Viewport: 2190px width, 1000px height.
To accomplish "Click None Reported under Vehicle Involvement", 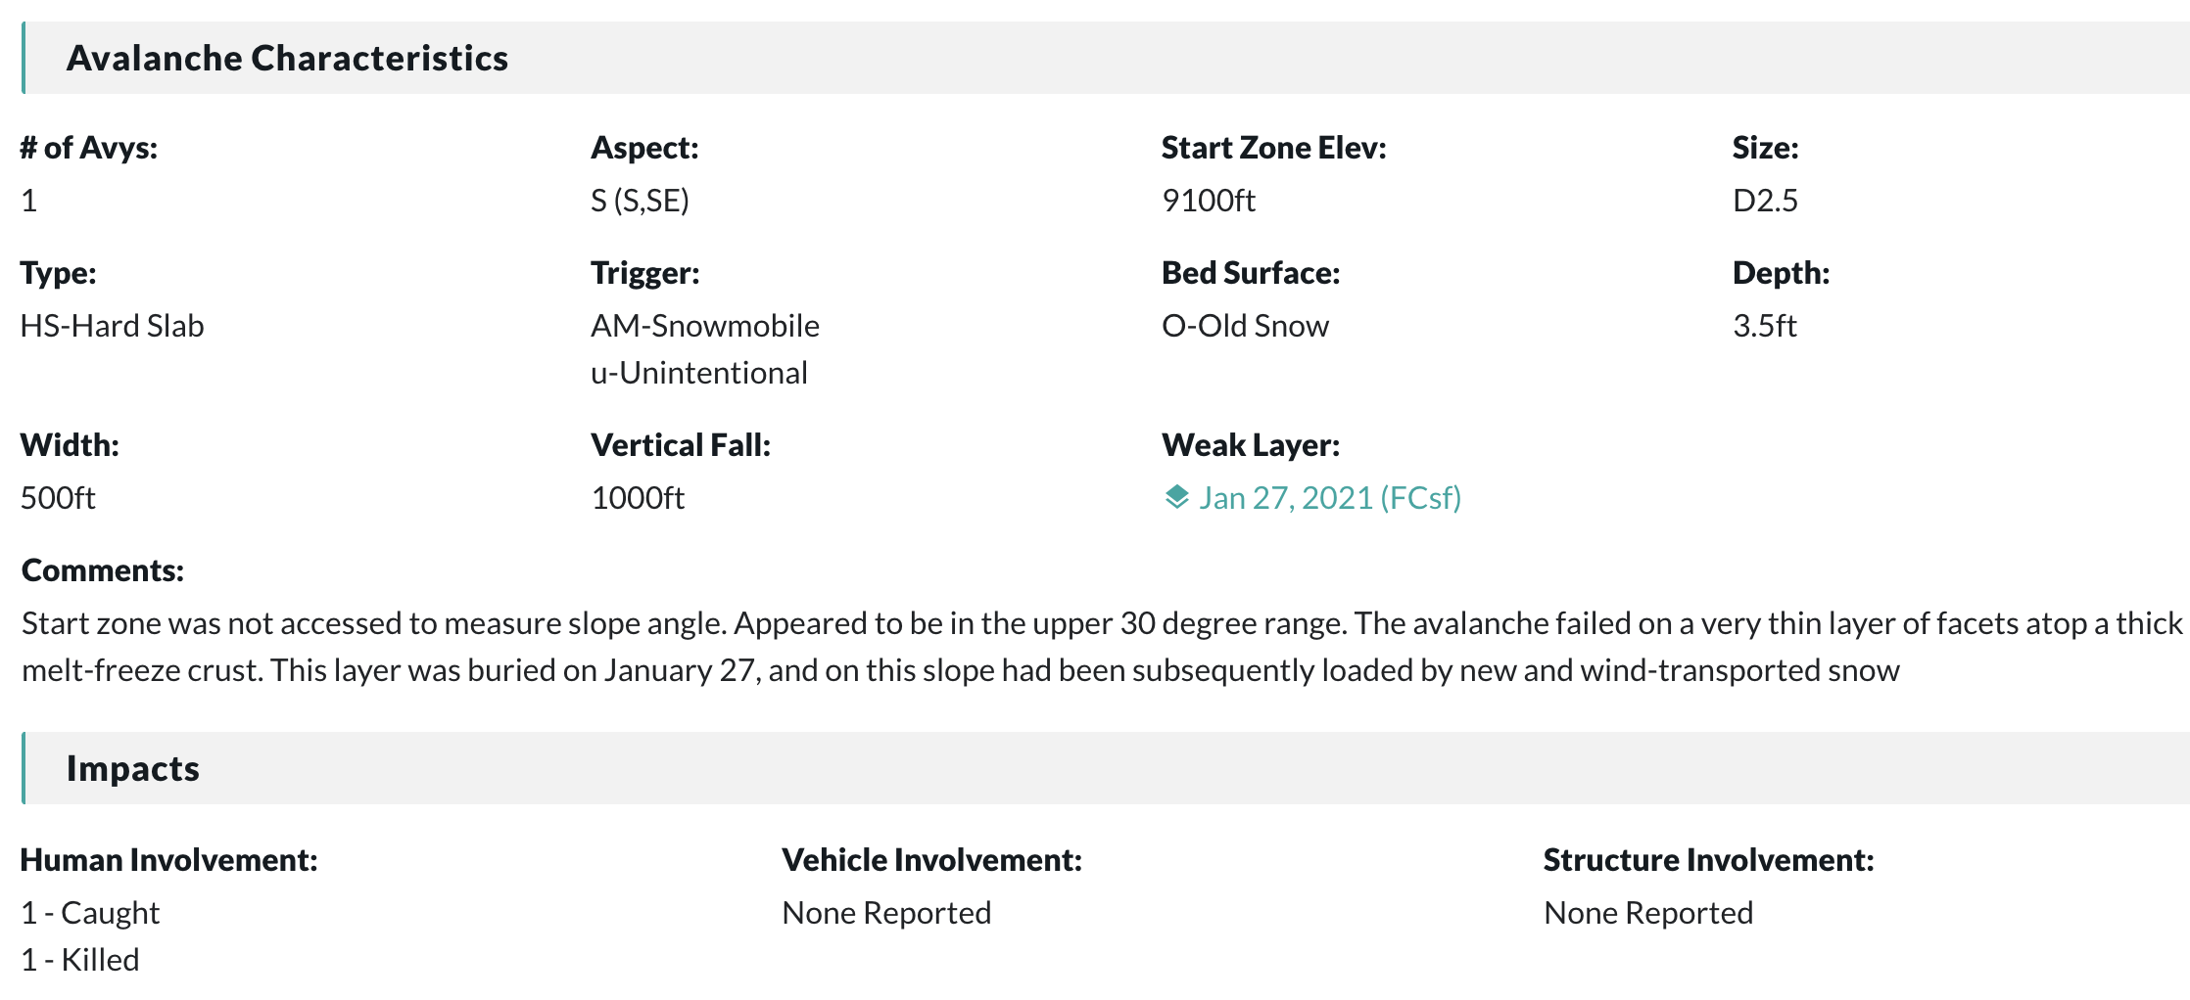I will tap(886, 913).
